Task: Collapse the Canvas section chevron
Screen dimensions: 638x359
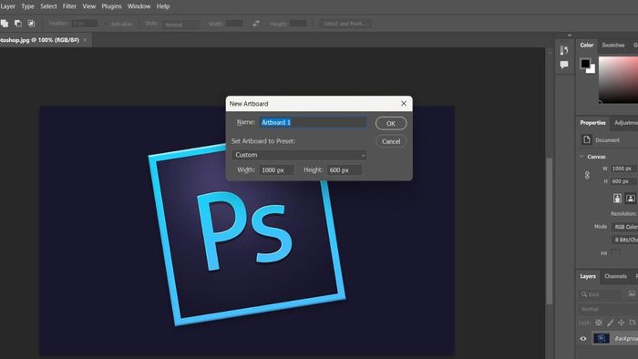Action: click(581, 157)
